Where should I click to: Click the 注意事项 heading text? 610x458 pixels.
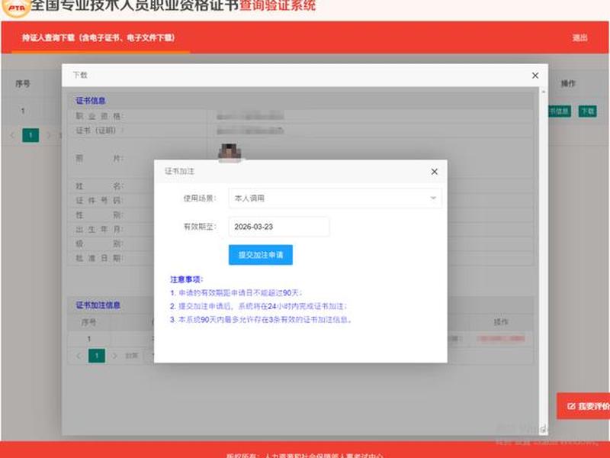[x=187, y=279]
